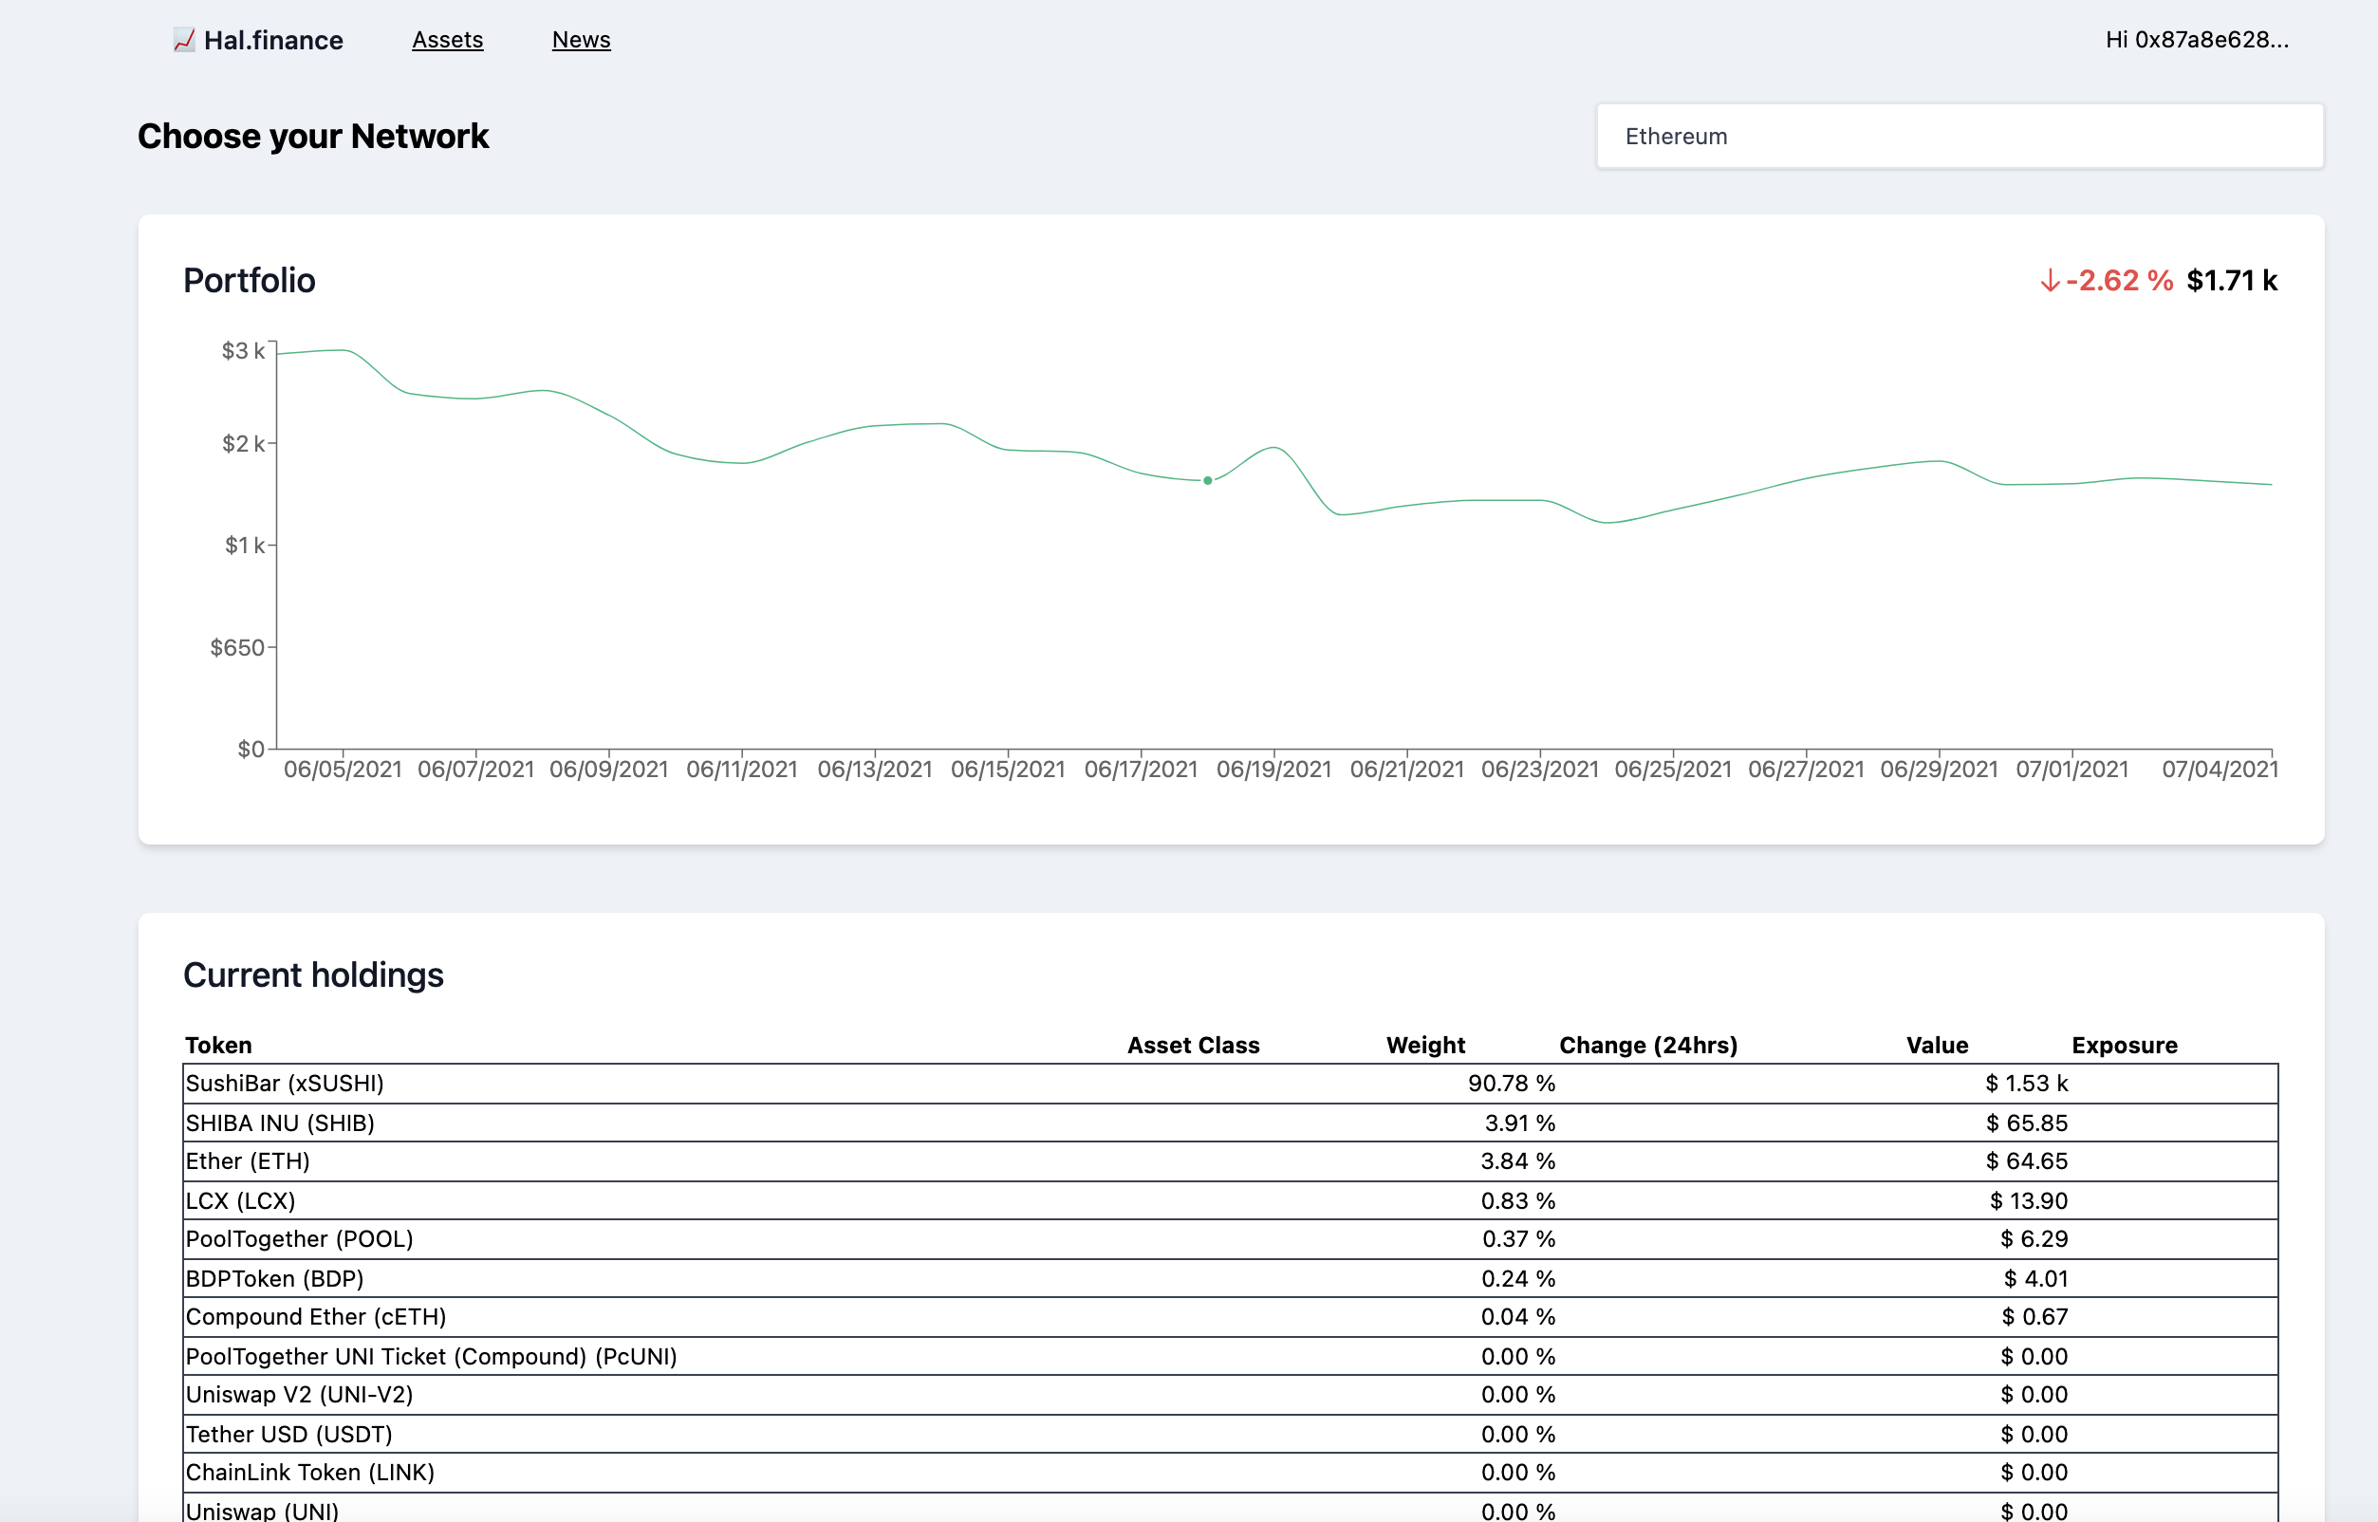The width and height of the screenshot is (2378, 1522).
Task: Click the $ 65.85 value cell
Action: click(x=2026, y=1123)
